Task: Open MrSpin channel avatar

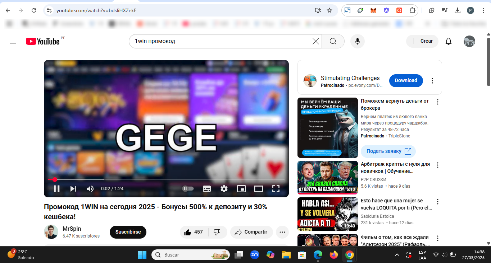Action: (x=51, y=232)
